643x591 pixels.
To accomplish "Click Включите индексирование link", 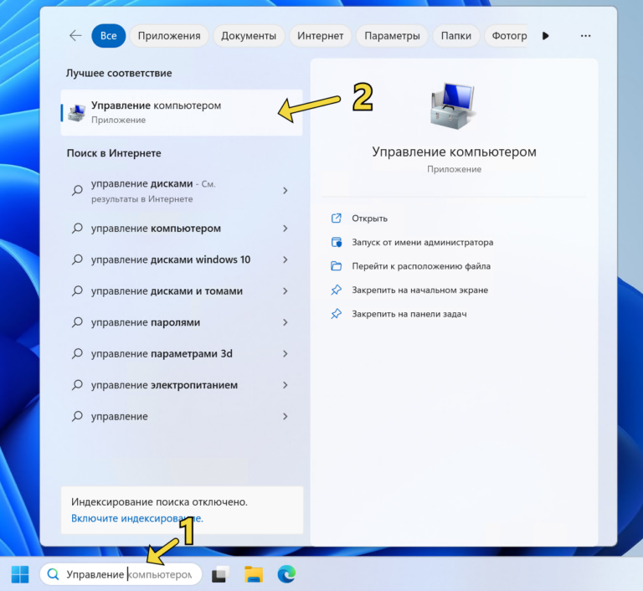I will coord(137,518).
